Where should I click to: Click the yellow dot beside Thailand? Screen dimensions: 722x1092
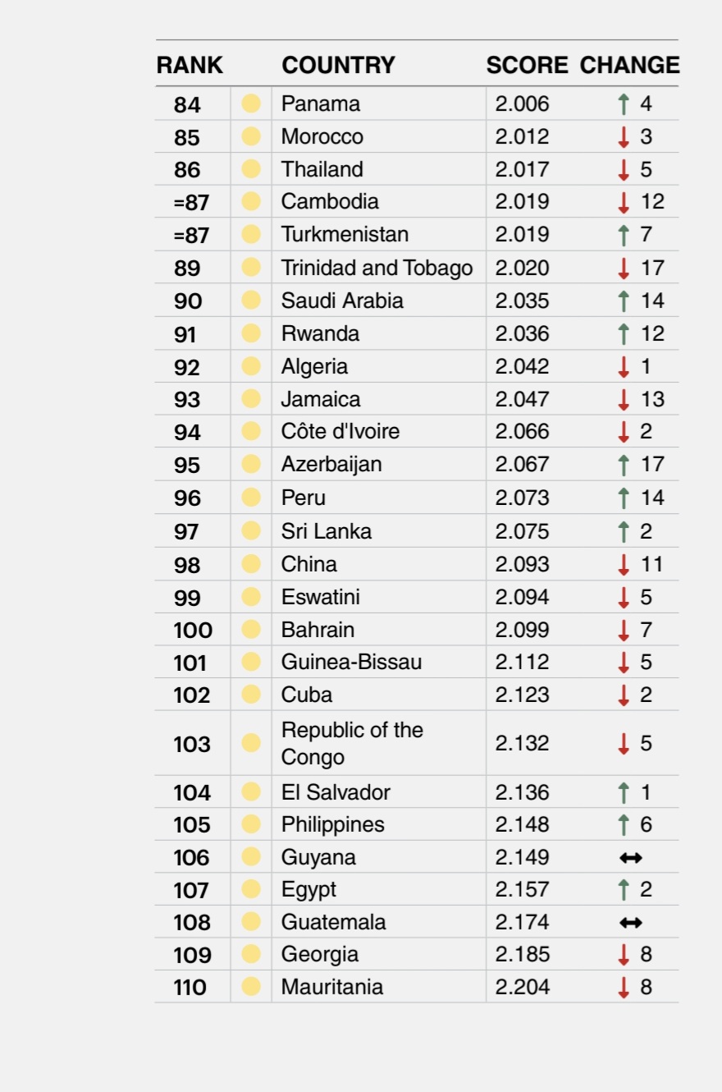pyautogui.click(x=251, y=169)
